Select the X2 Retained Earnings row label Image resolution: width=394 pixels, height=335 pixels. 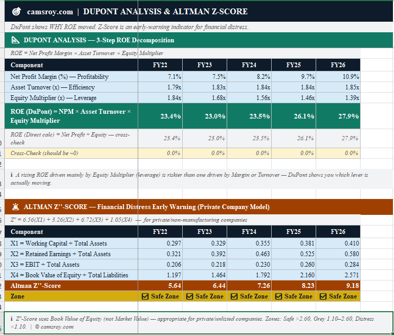(x=71, y=254)
